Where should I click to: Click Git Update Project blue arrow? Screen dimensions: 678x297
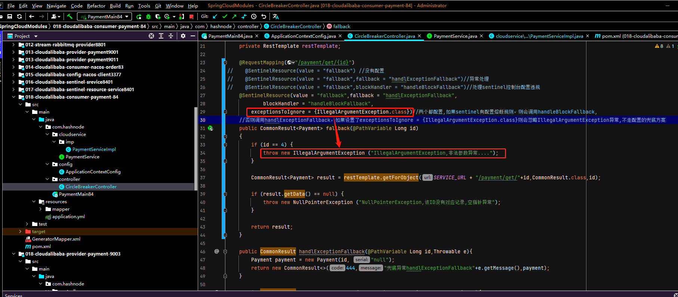pyautogui.click(x=215, y=16)
